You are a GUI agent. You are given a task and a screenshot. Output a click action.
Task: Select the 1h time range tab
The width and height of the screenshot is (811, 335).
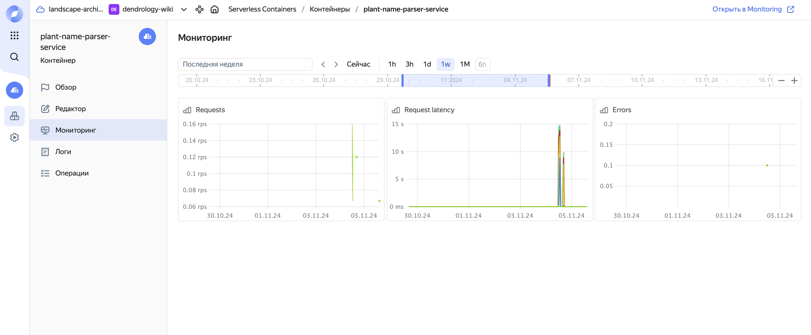click(392, 64)
